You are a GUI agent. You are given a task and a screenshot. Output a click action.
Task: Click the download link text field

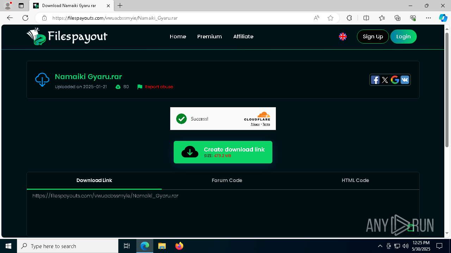223,213
